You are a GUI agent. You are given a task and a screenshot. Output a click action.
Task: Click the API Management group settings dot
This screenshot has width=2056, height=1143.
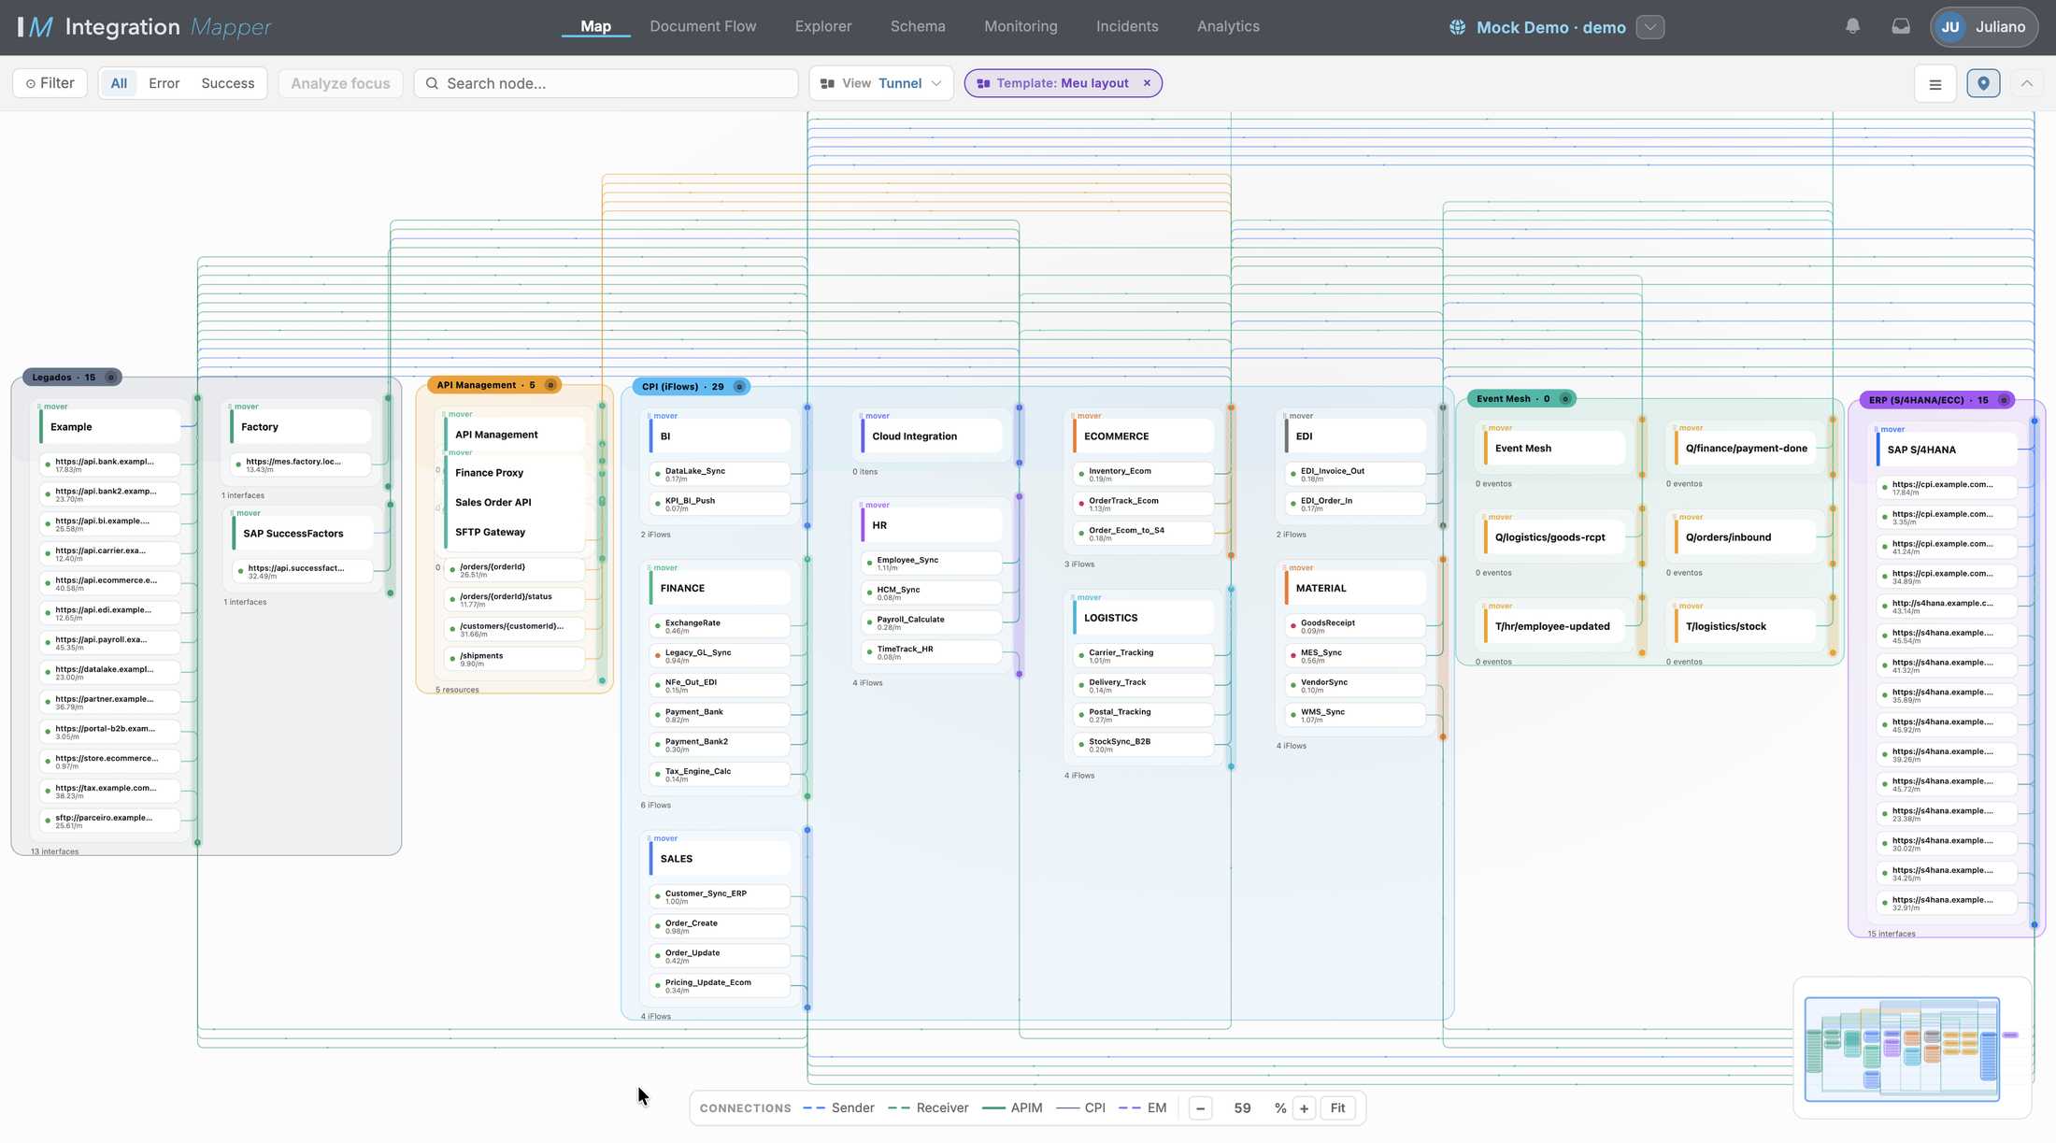point(550,385)
